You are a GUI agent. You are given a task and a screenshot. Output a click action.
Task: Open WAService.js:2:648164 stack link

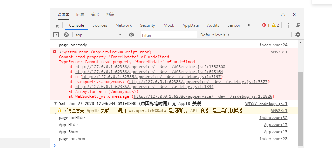click(x=149, y=72)
